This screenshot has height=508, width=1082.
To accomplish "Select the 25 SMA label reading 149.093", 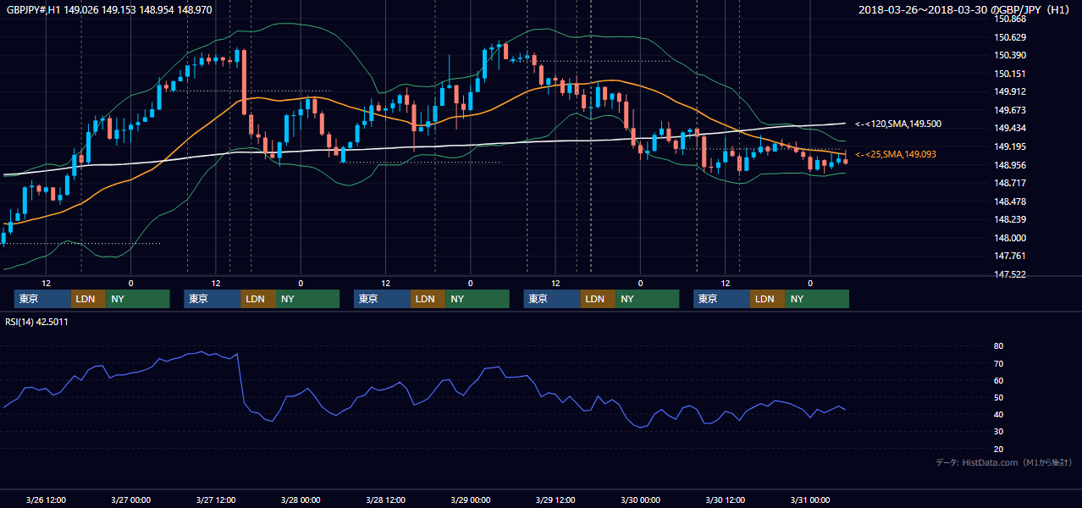I will click(x=896, y=154).
